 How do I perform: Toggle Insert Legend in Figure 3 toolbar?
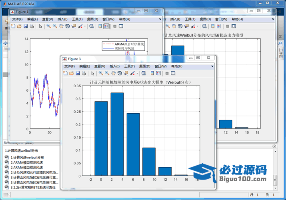158,73
